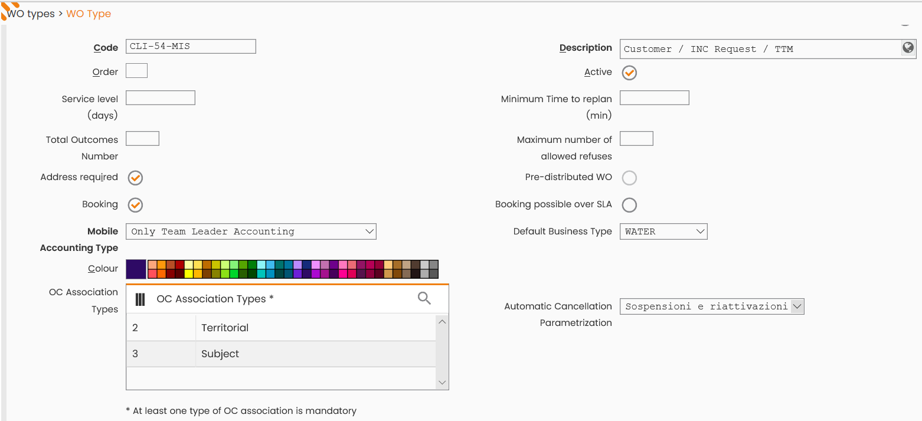
Task: Toggle the Booking checkbox
Action: click(x=135, y=205)
